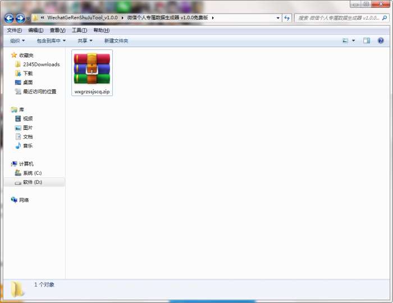
Task: Change view with the view icon
Action: pyautogui.click(x=345, y=40)
